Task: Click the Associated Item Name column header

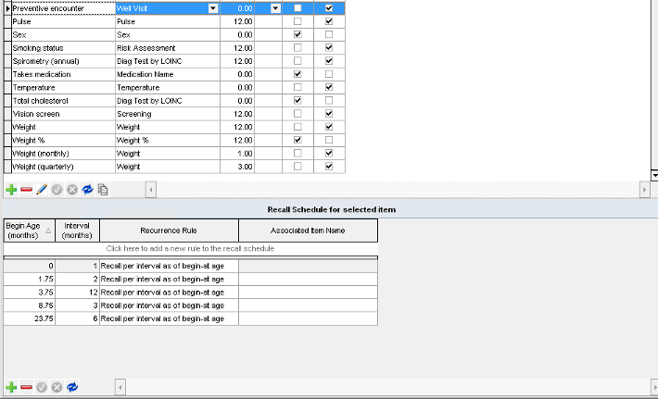Action: click(308, 231)
